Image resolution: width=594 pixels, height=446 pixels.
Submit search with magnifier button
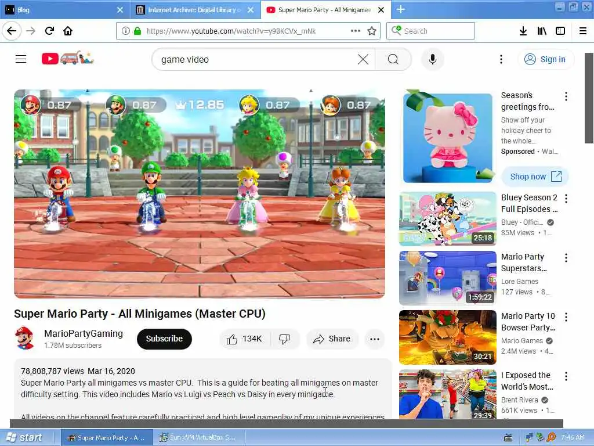click(393, 59)
